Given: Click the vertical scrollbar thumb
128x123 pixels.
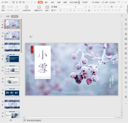Looking at the screenshot, I should 122,19.
